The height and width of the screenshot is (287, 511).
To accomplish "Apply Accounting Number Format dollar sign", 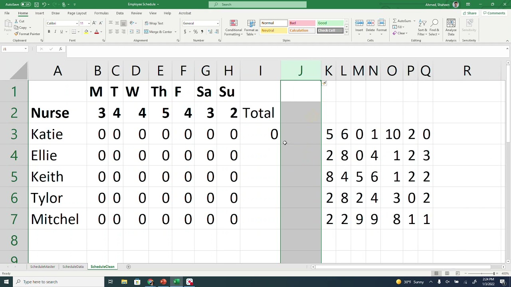I will (185, 31).
